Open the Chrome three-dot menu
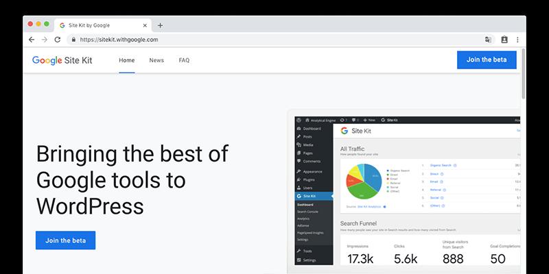The width and height of the screenshot is (549, 274). coord(517,40)
